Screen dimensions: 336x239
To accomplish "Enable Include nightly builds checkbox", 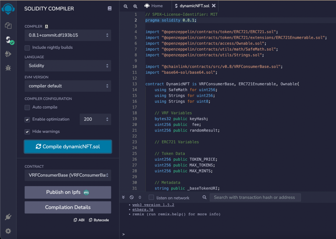I will tap(27, 48).
